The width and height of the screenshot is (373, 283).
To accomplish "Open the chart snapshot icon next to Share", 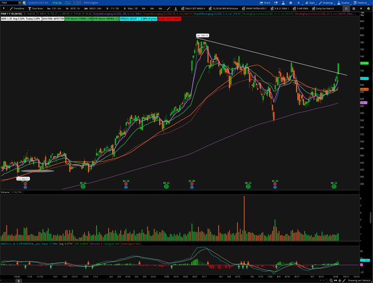I will [x=276, y=3].
